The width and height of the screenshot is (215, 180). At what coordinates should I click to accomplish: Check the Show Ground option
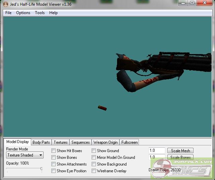point(94,151)
